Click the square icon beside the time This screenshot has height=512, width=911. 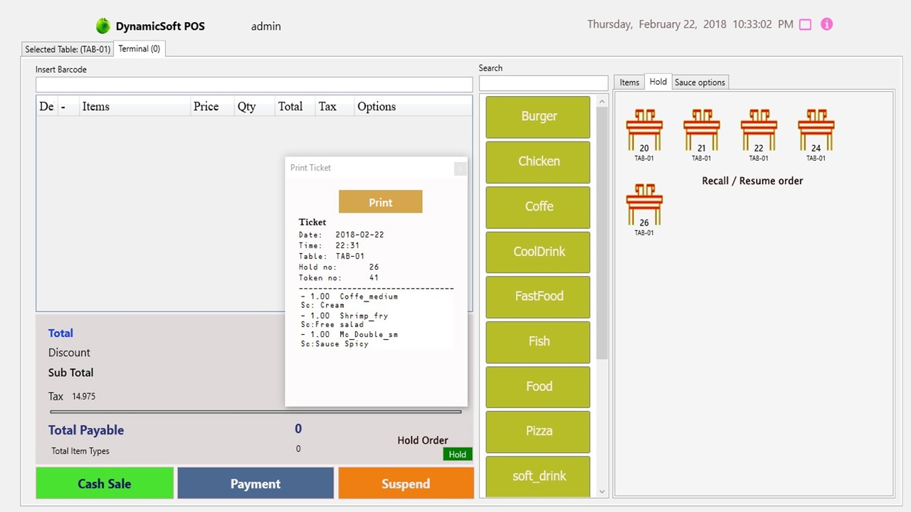click(805, 24)
